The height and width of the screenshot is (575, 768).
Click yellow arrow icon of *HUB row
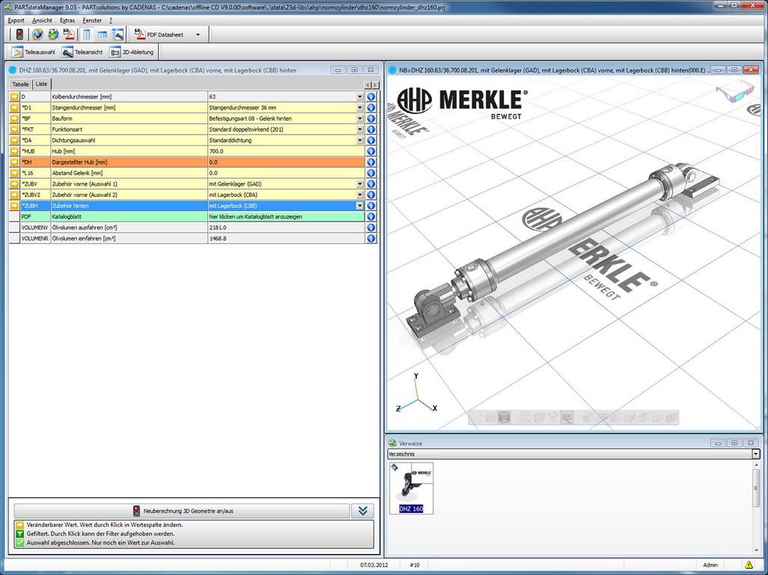tap(14, 151)
